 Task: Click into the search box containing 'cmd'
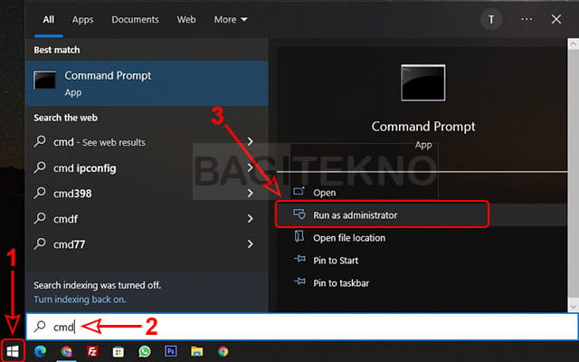[x=302, y=327]
